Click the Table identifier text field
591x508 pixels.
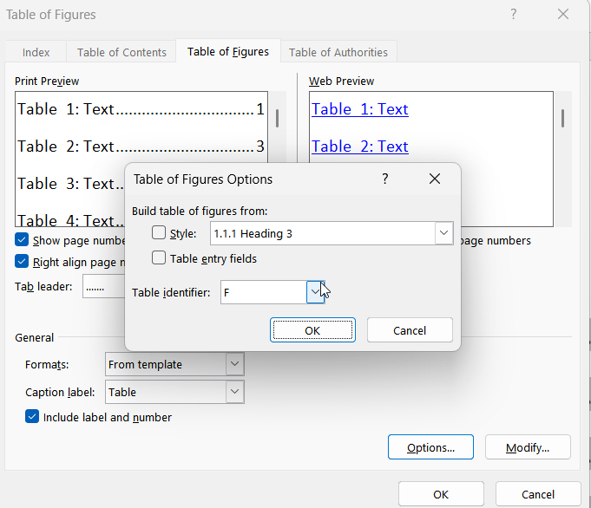tap(264, 292)
